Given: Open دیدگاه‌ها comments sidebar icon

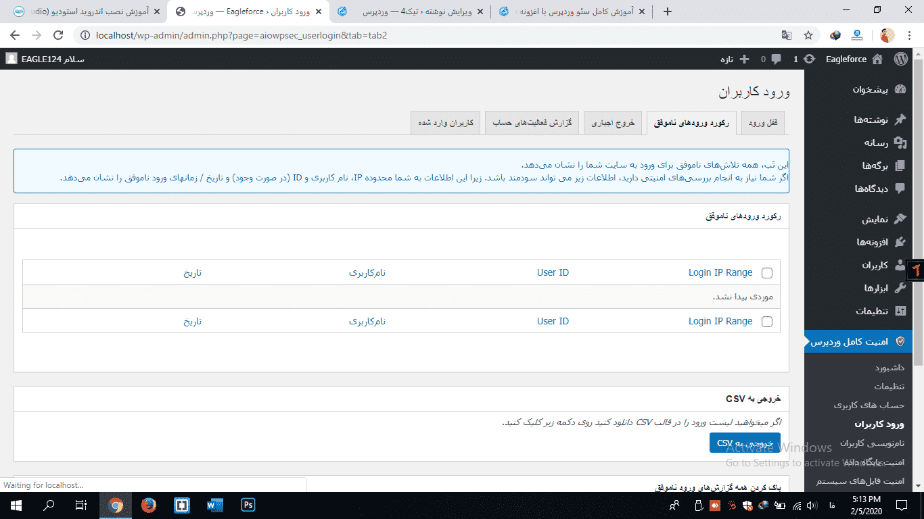Looking at the screenshot, I should [900, 189].
